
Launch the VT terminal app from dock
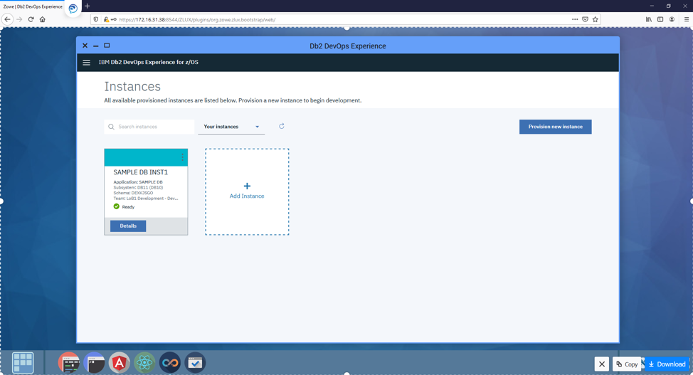[94, 363]
